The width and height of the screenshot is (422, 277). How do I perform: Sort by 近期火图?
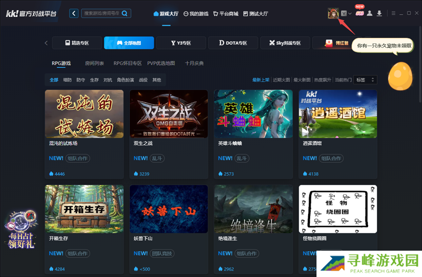point(282,80)
